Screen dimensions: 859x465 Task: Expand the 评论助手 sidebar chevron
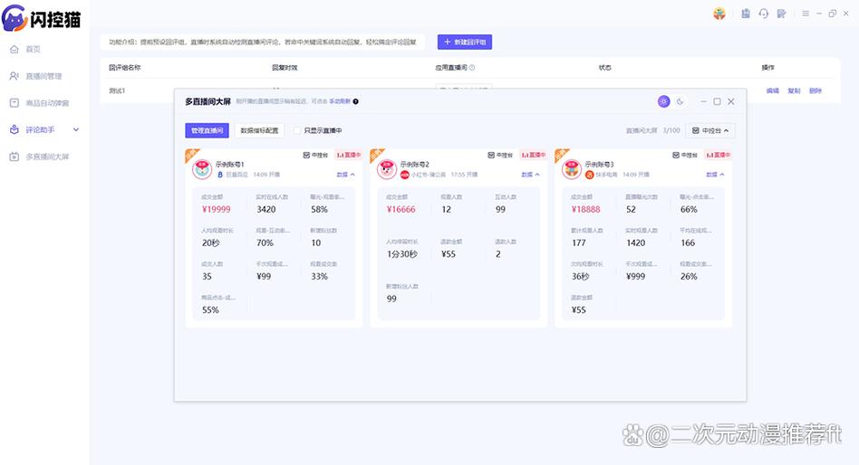click(x=76, y=129)
